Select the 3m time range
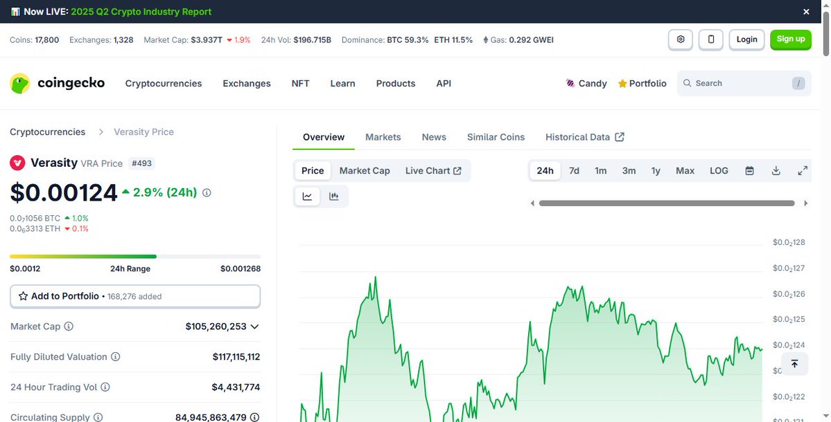831x422 pixels. click(629, 171)
